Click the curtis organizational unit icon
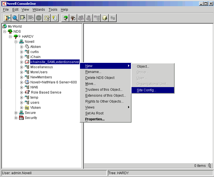This screenshot has width=214, height=177. (x=27, y=52)
